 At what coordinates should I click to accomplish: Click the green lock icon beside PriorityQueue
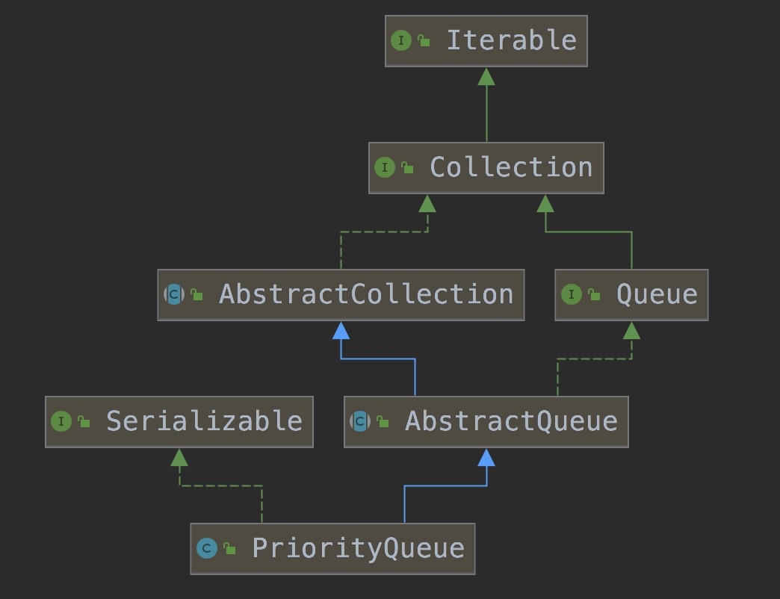[230, 550]
